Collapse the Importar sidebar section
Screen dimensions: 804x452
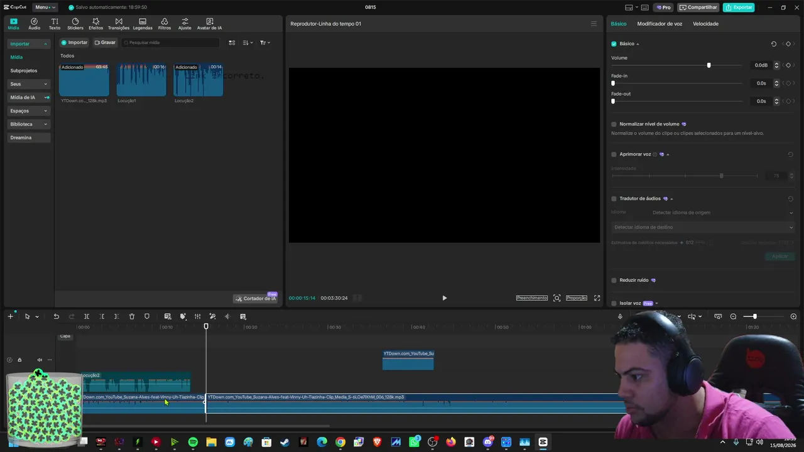point(29,44)
